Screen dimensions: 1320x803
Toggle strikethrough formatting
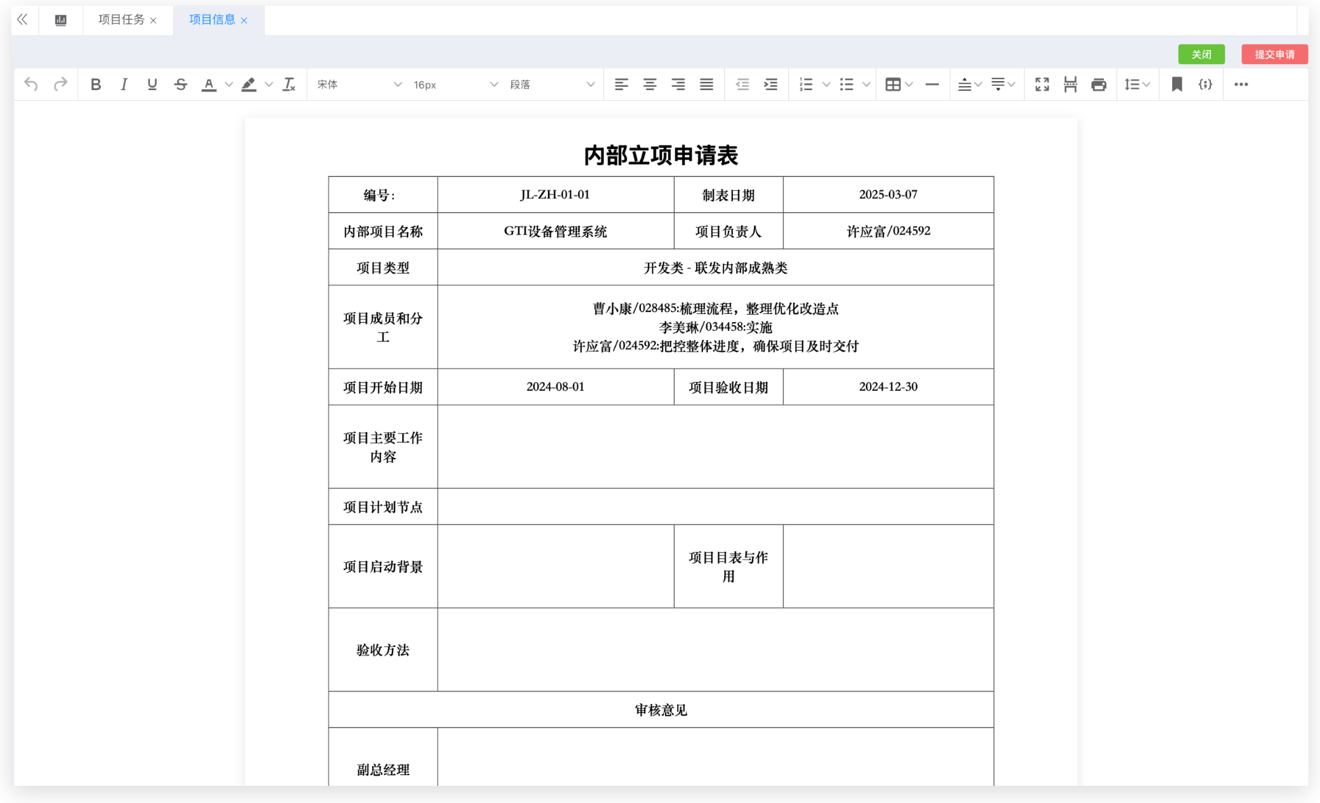coord(181,84)
